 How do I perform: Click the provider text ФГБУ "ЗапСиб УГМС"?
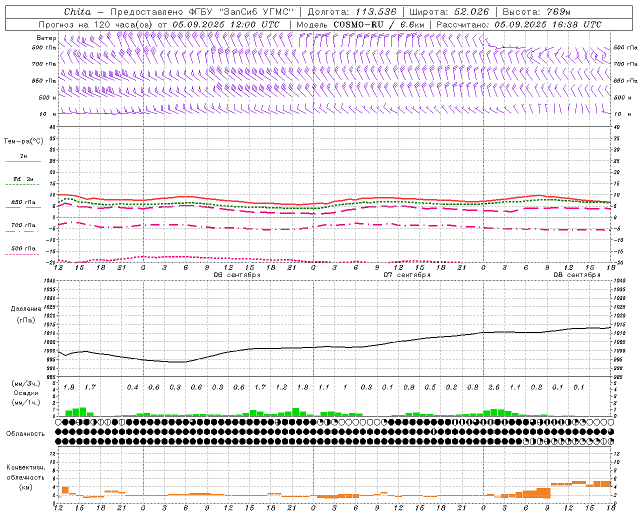[x=241, y=12]
